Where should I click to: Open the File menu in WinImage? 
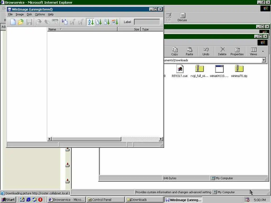(x=10, y=14)
